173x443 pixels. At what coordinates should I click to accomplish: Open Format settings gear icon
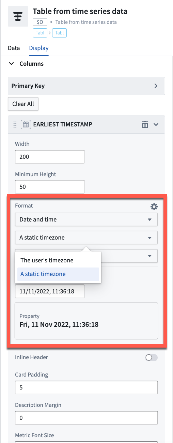pyautogui.click(x=154, y=207)
